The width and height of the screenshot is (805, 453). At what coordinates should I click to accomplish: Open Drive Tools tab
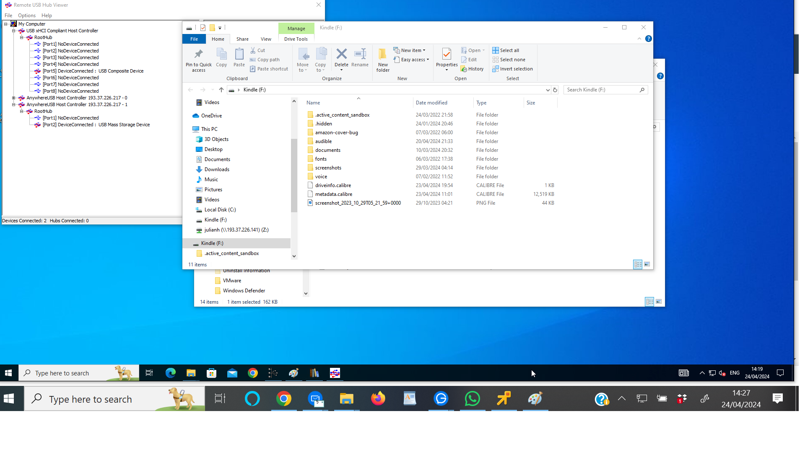coord(296,39)
